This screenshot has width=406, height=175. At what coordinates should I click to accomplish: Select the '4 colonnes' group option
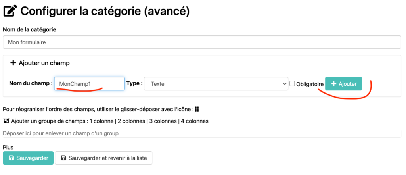[x=193, y=121]
